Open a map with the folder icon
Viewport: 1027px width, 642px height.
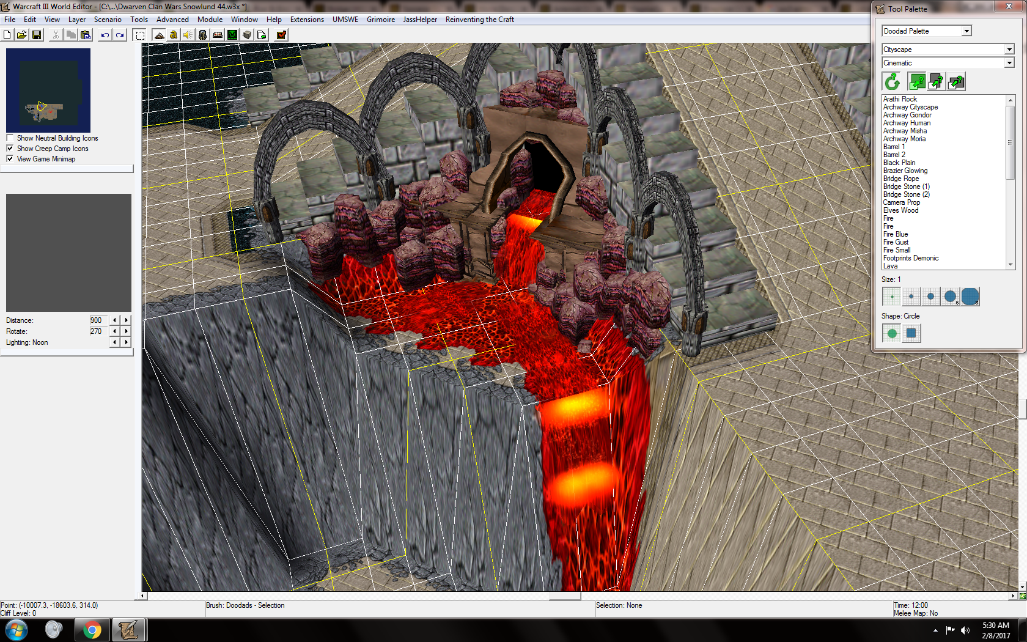22,35
